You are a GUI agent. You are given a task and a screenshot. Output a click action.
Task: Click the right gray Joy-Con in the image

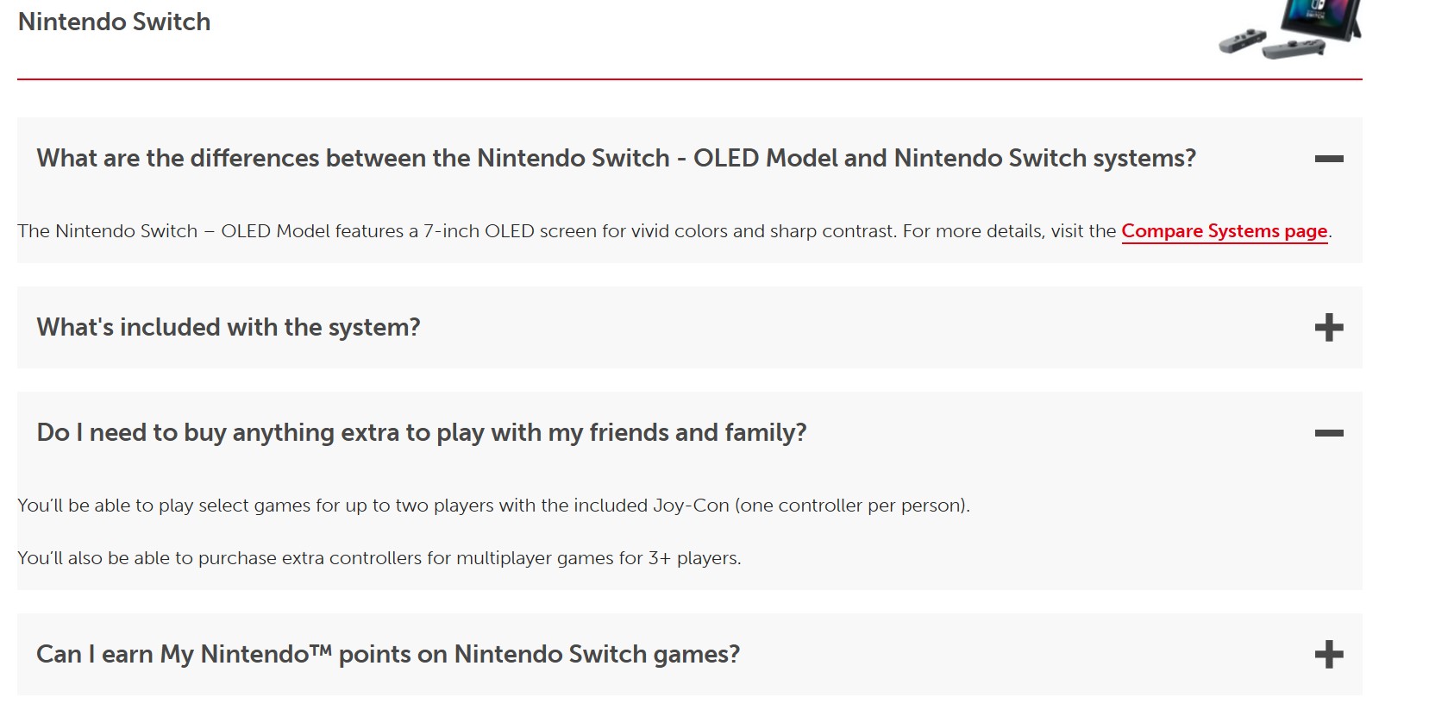[x=1294, y=48]
